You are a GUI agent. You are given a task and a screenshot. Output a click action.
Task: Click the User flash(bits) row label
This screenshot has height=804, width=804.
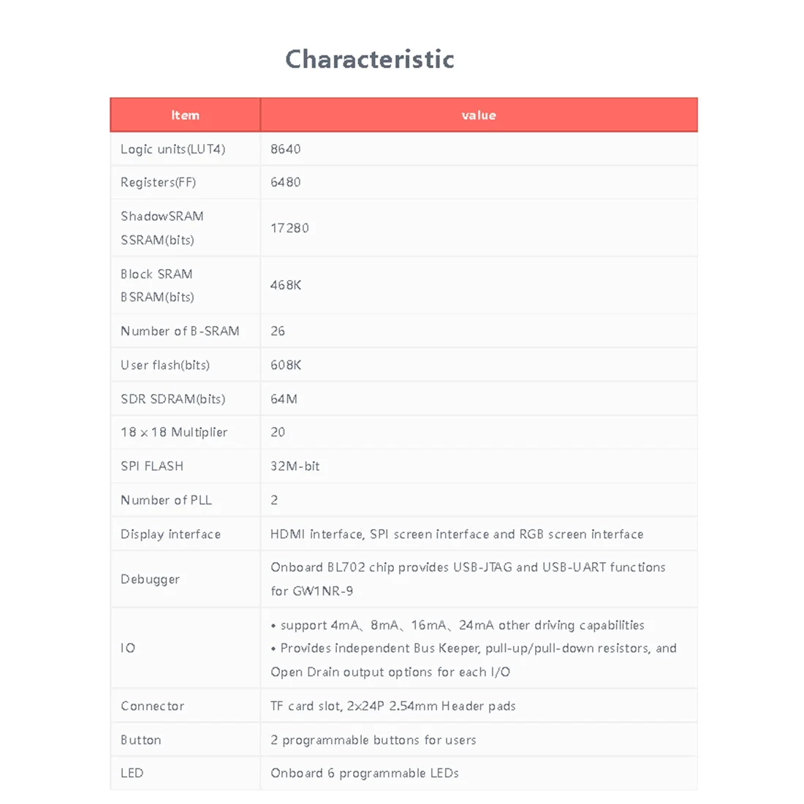pyautogui.click(x=165, y=365)
